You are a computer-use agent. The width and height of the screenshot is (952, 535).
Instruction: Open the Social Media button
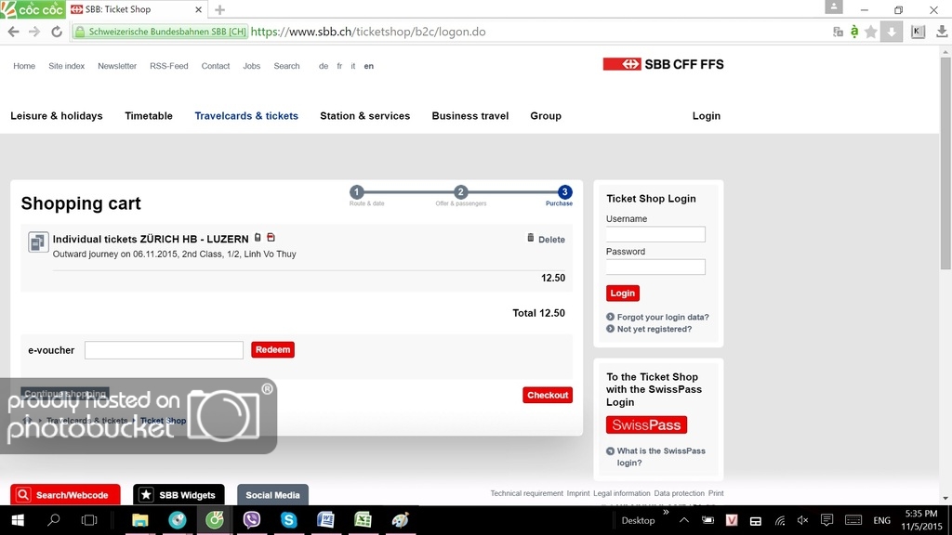[x=272, y=495]
